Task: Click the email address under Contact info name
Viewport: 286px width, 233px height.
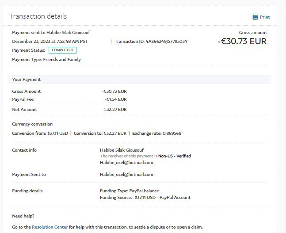Action: 126,162
